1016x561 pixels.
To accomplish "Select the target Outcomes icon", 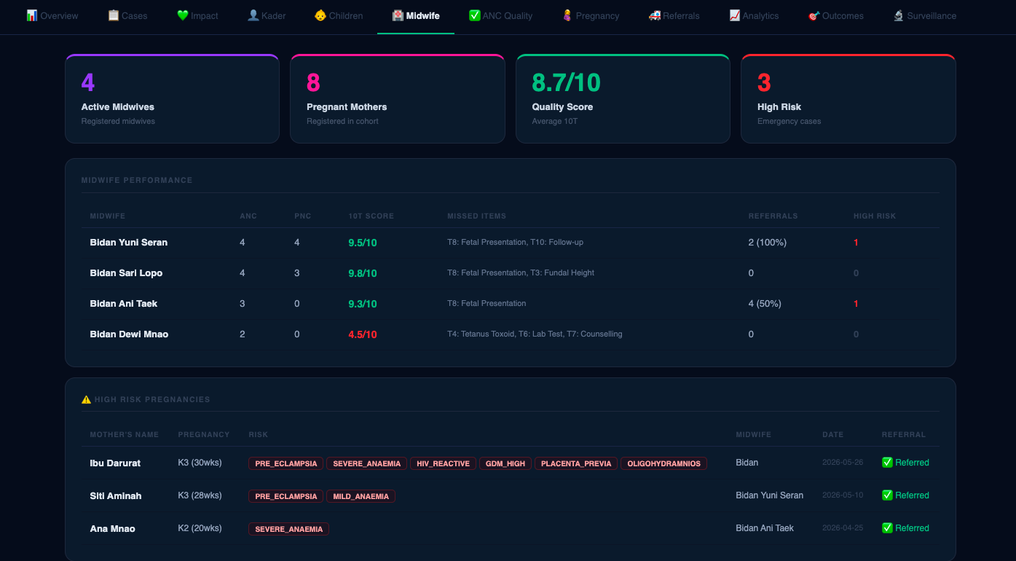I will coord(814,15).
